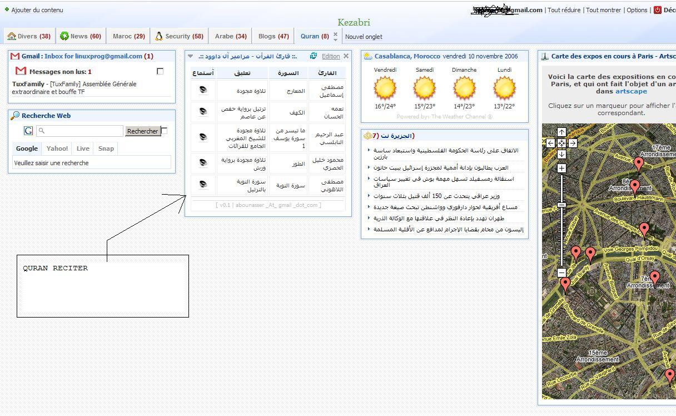Switch to the Arabe tab
The image size is (676, 416).
tap(231, 36)
